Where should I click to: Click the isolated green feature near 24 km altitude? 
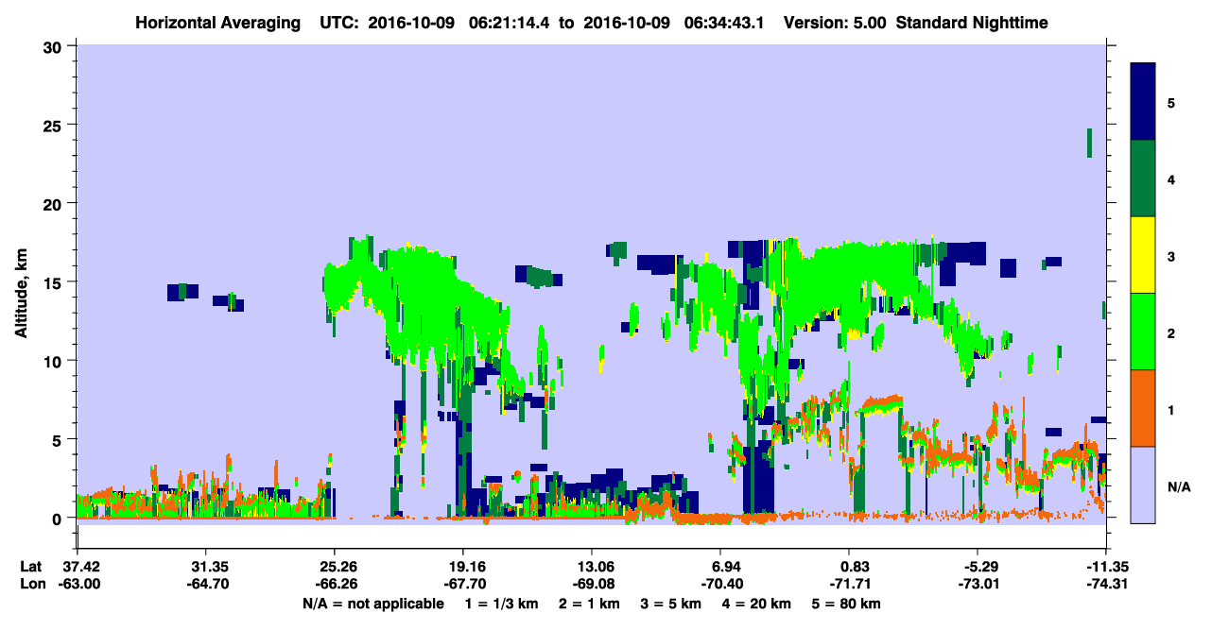(1089, 143)
